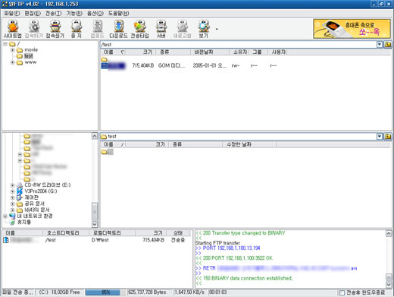Open the 기능(B) menu
The height and width of the screenshot is (297, 394).
tap(74, 14)
